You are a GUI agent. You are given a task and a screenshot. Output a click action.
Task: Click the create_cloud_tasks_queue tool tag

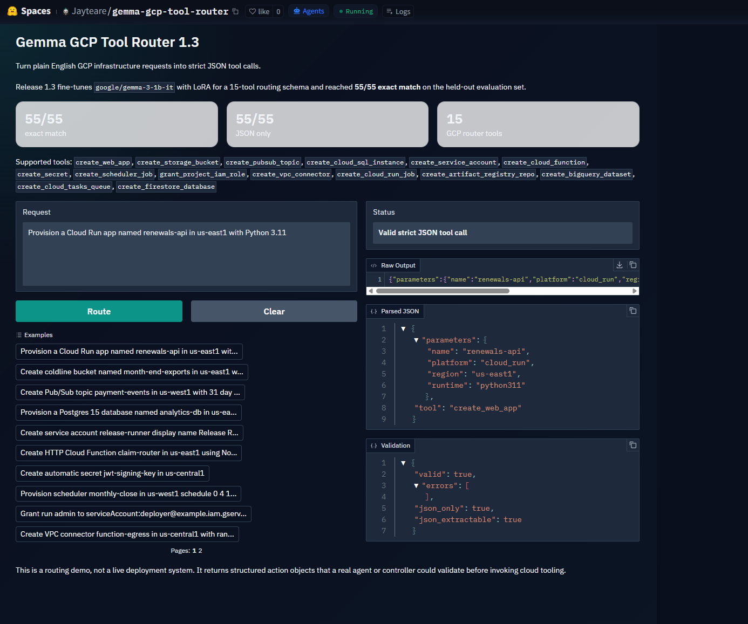coord(64,187)
